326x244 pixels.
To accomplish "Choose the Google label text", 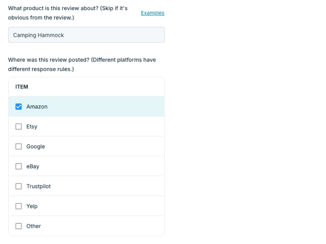I will click(x=36, y=146).
